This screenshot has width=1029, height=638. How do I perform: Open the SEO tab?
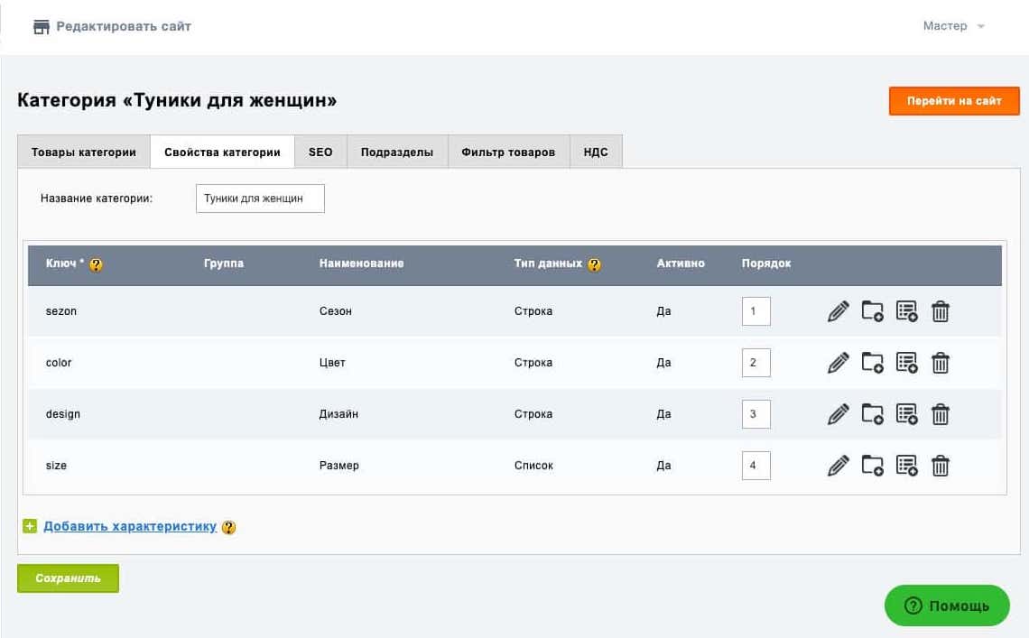click(x=321, y=152)
